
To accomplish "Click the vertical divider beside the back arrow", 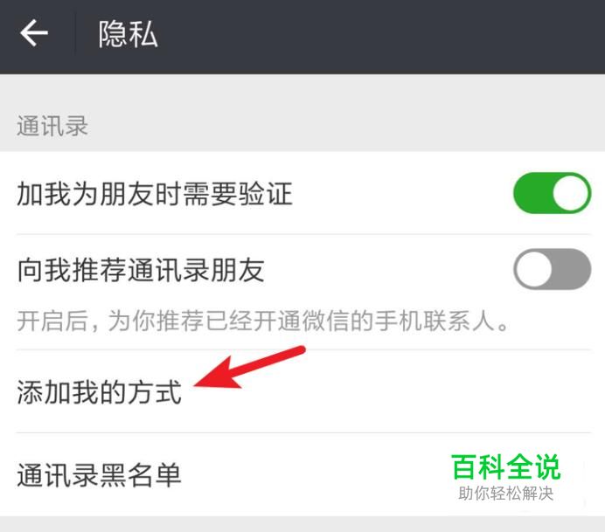I will click(x=75, y=33).
